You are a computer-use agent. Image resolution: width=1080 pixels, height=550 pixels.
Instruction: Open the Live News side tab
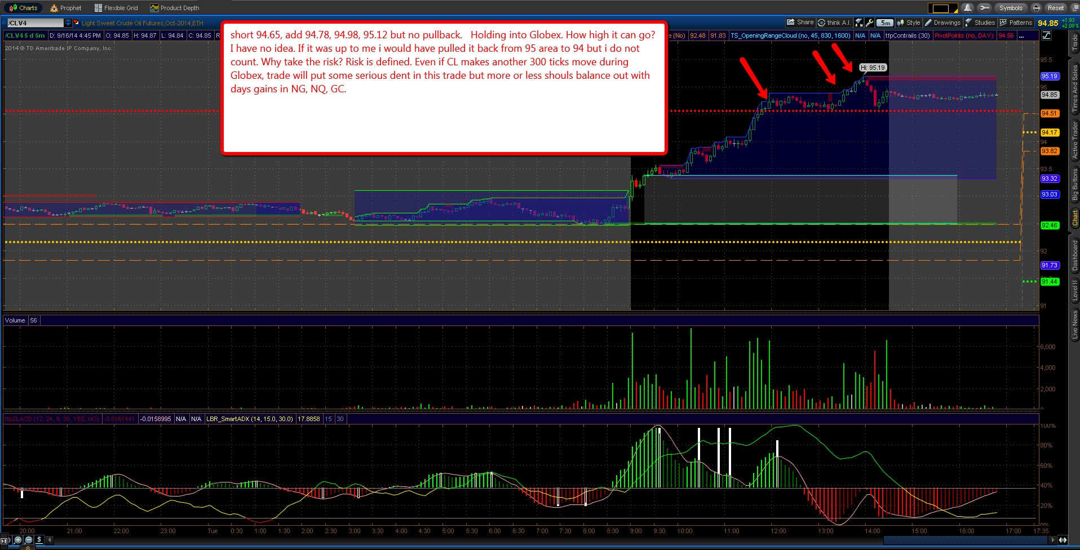coord(1074,324)
